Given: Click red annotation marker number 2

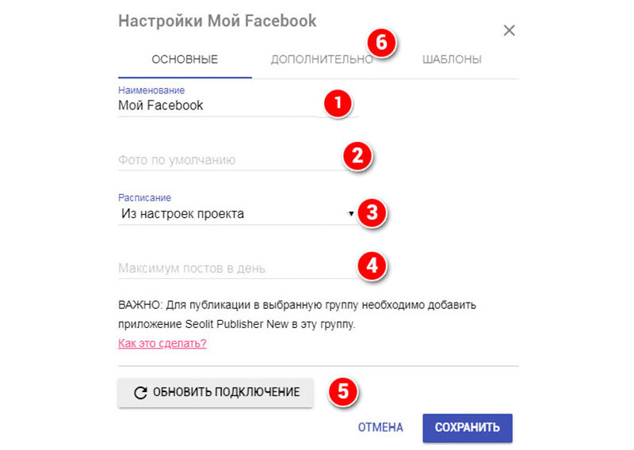Looking at the screenshot, I should tap(357, 156).
